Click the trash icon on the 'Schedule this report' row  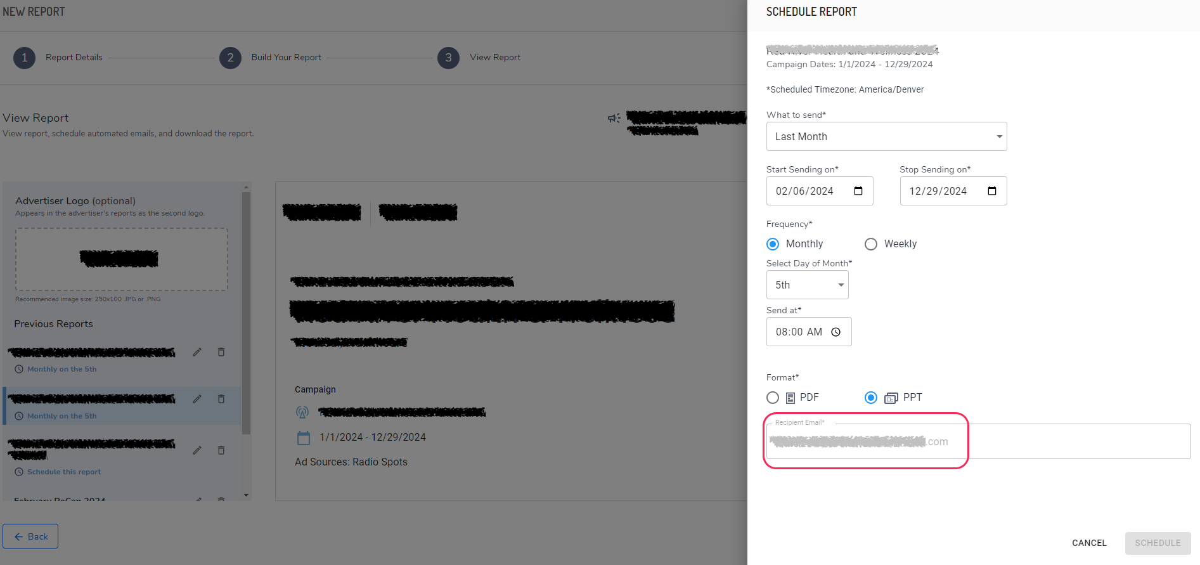[x=221, y=450]
